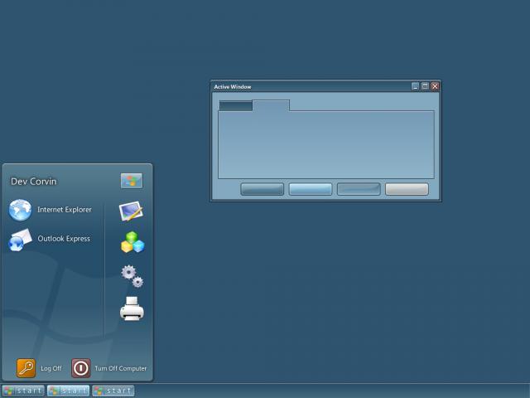Open the printer icon in start menu
This screenshot has width=530, height=398.
coord(132,308)
